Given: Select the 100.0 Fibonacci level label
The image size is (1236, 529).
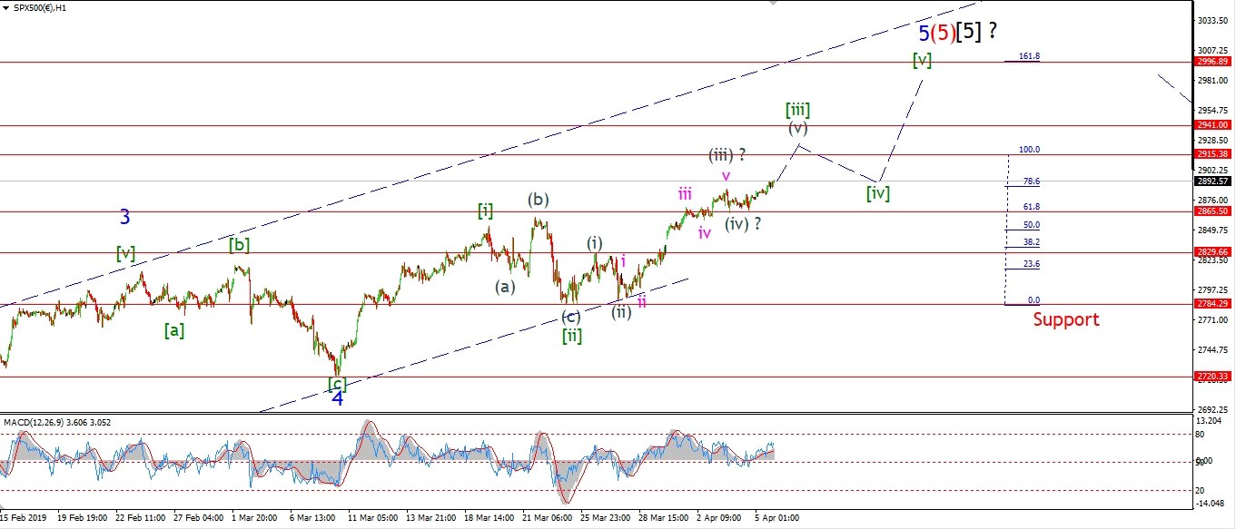Looking at the screenshot, I should 1029,150.
